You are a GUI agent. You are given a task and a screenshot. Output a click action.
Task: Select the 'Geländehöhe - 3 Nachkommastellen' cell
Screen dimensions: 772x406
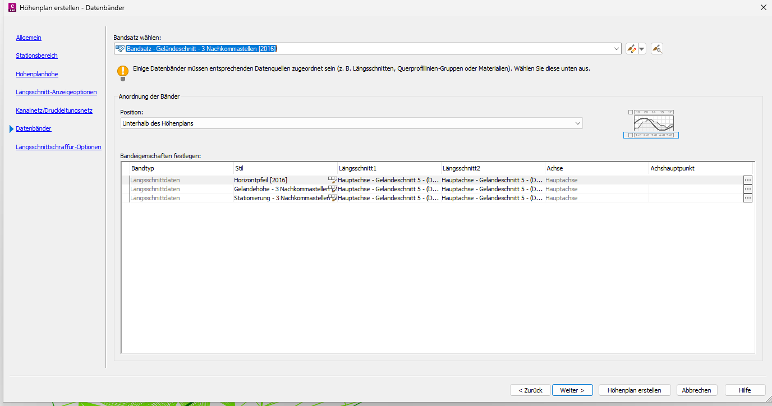(x=281, y=189)
